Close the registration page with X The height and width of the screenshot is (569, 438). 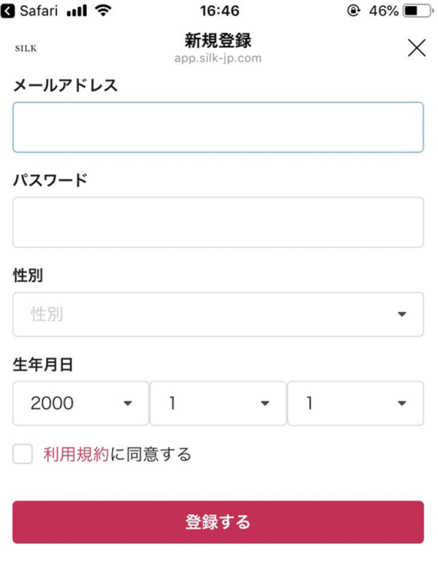pyautogui.click(x=416, y=48)
